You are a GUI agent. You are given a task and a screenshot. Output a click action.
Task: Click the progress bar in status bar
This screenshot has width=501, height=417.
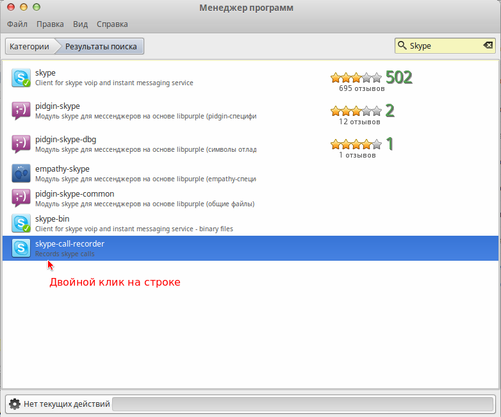pos(303,404)
